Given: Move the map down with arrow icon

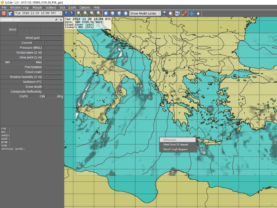Looking at the screenshot, I should (126, 13).
